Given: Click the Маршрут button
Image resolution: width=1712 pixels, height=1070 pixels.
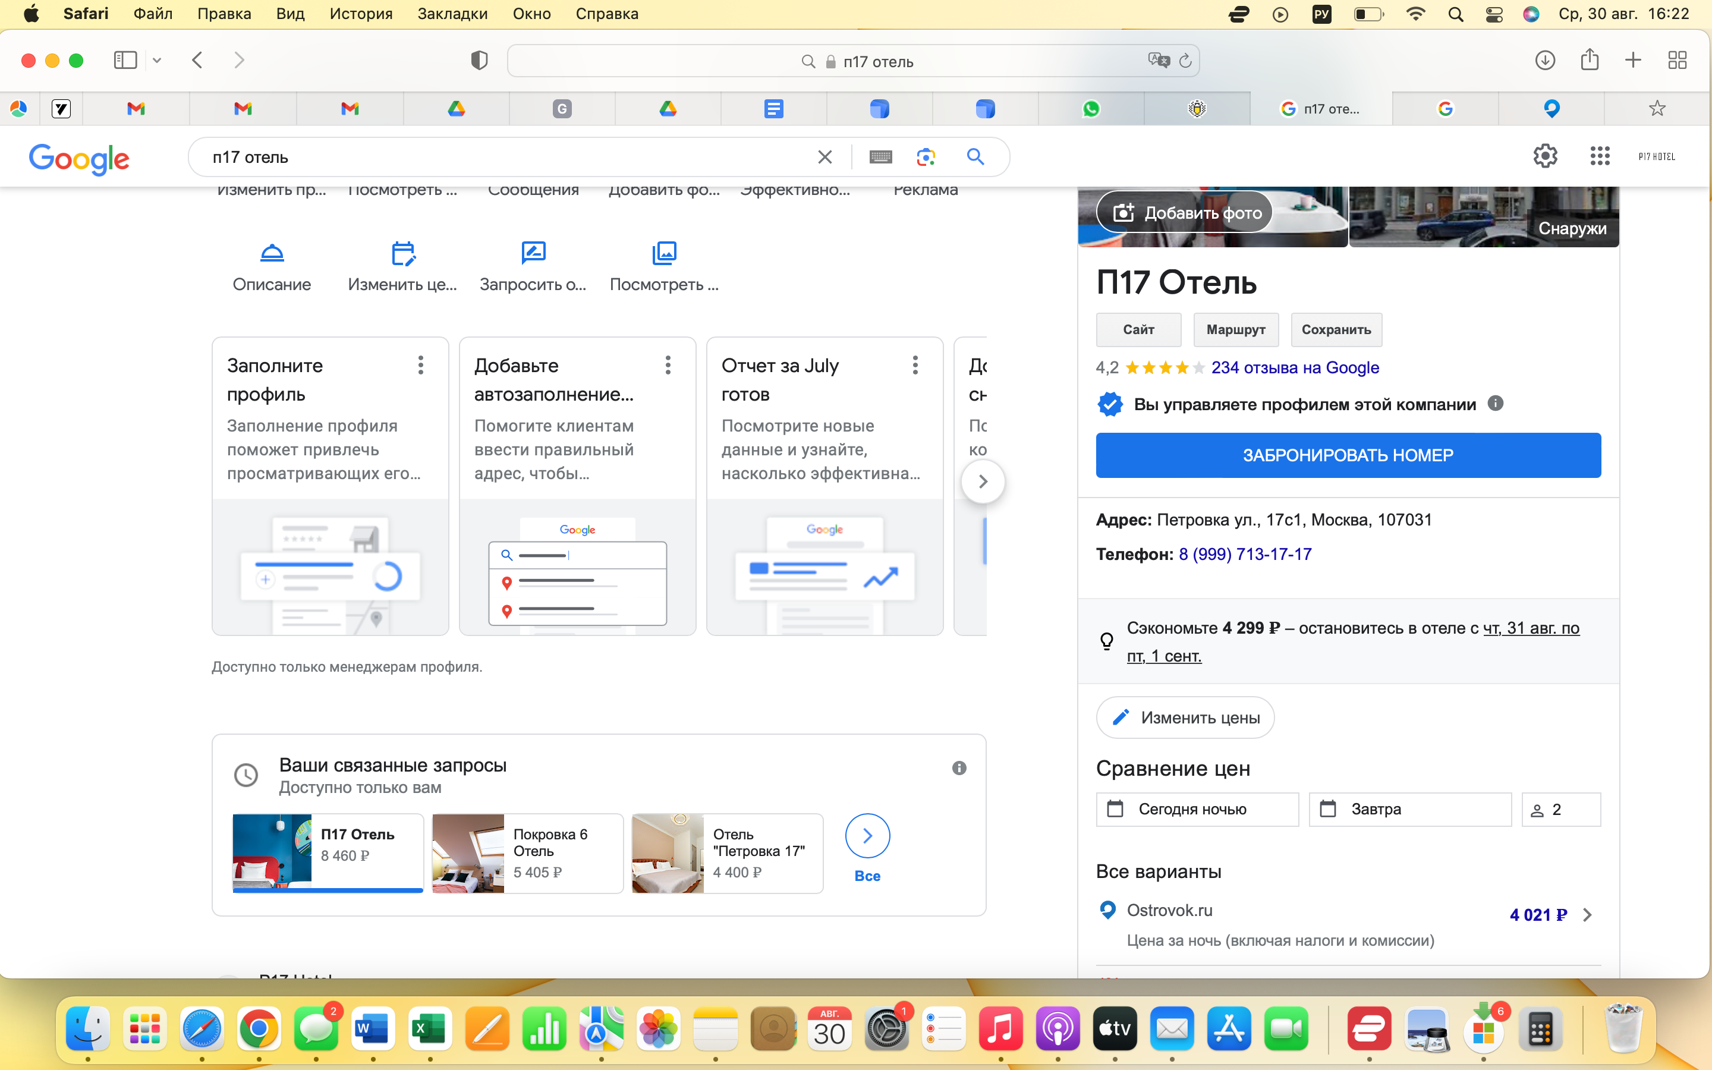Looking at the screenshot, I should coord(1236,330).
